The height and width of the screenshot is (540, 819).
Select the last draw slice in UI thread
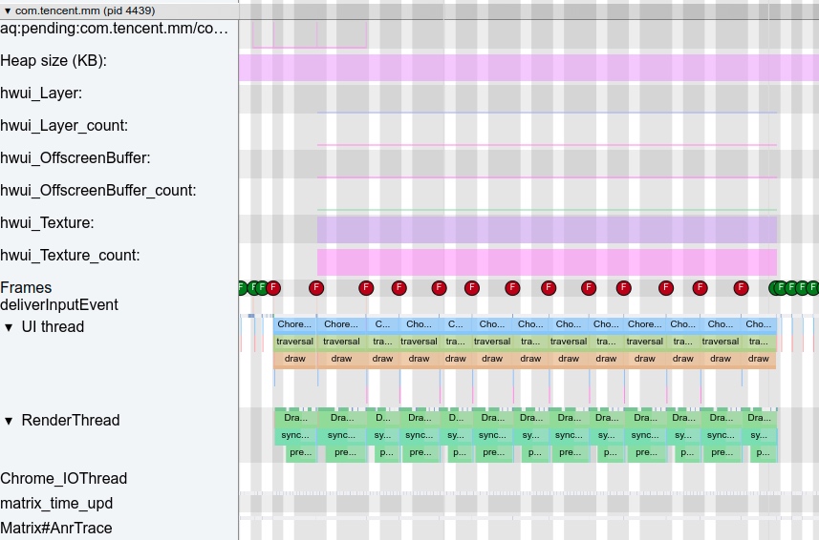(758, 360)
